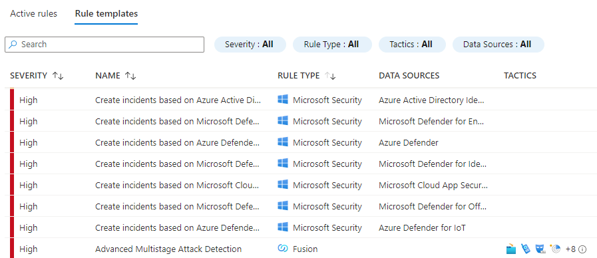Switch to the Active rules tab
This screenshot has width=597, height=258.
tap(33, 14)
